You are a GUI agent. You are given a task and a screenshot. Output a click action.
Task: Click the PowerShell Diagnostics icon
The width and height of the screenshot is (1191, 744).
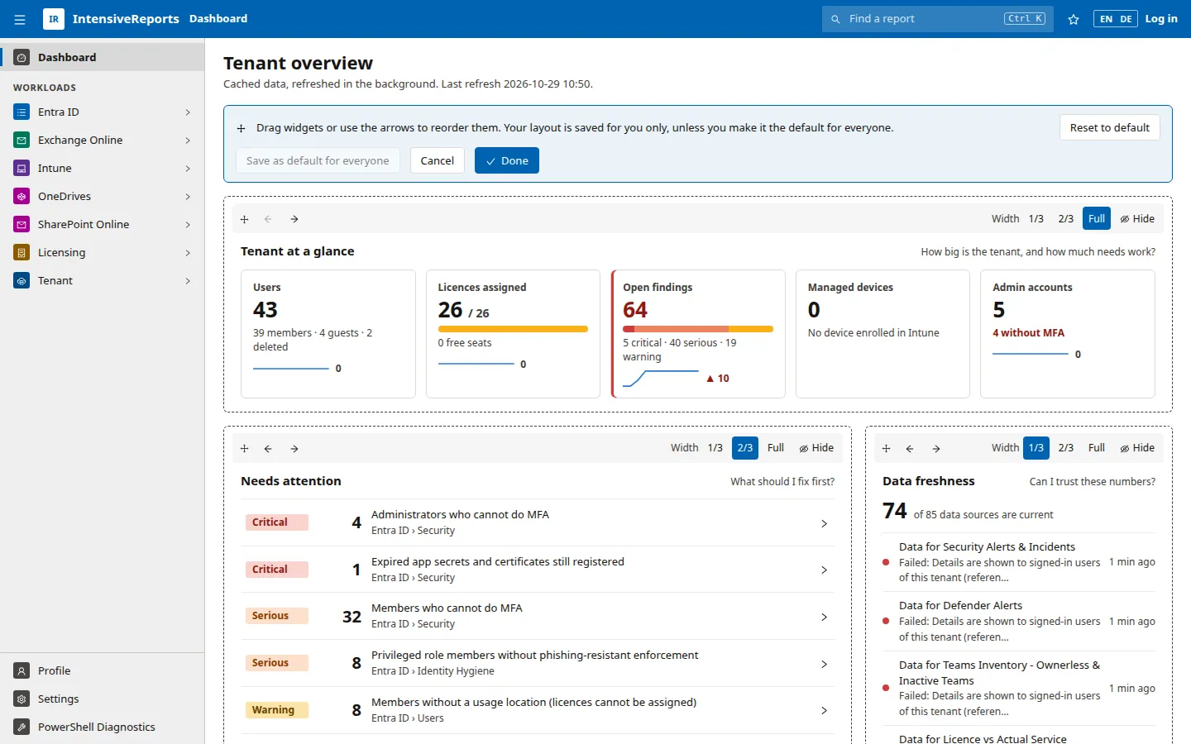[x=22, y=727]
